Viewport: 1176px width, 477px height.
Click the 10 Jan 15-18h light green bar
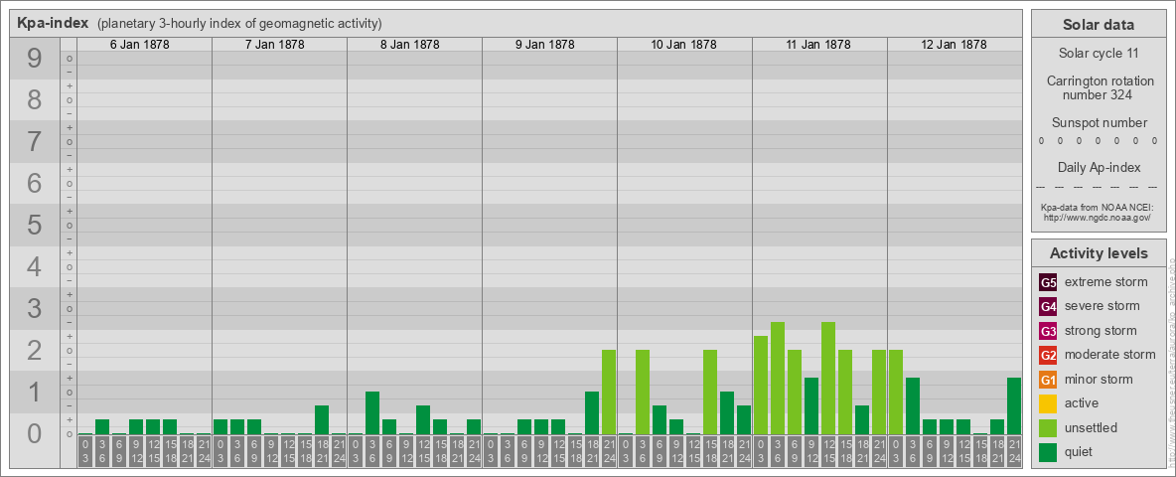[710, 393]
